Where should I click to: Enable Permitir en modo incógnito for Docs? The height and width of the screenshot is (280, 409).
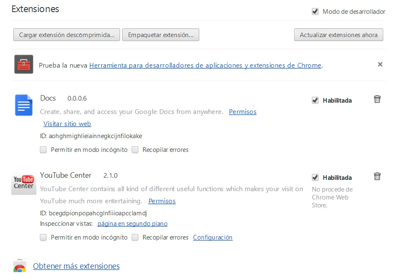pyautogui.click(x=43, y=150)
